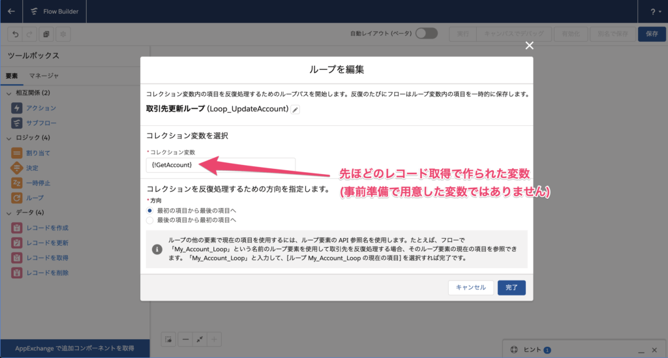Select the レコードを更新 icon

(16, 243)
